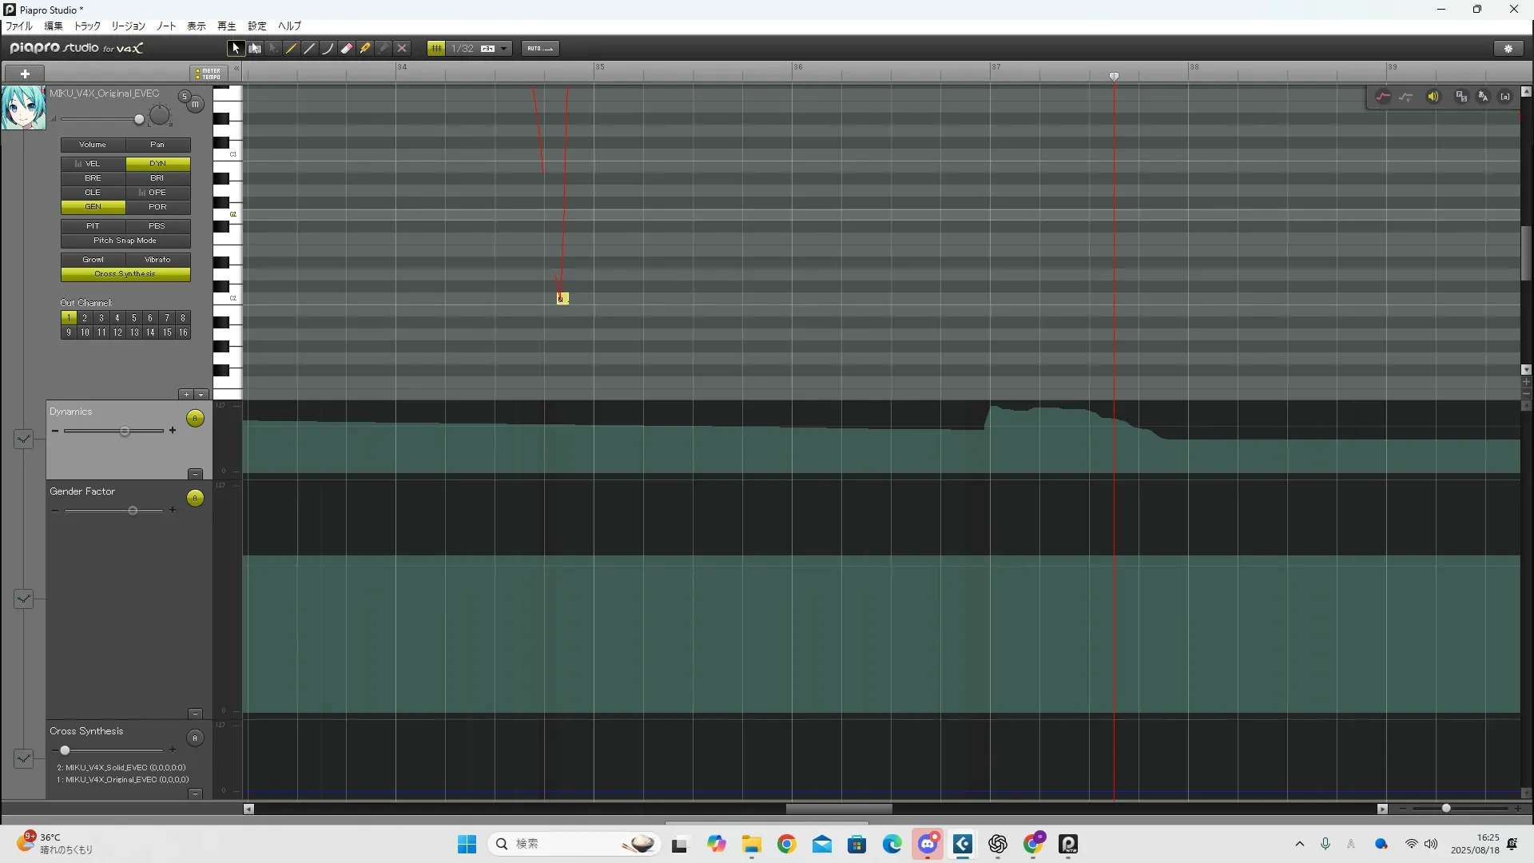Collapse the Dynamics parameter lane
The height and width of the screenshot is (863, 1534).
click(x=195, y=474)
